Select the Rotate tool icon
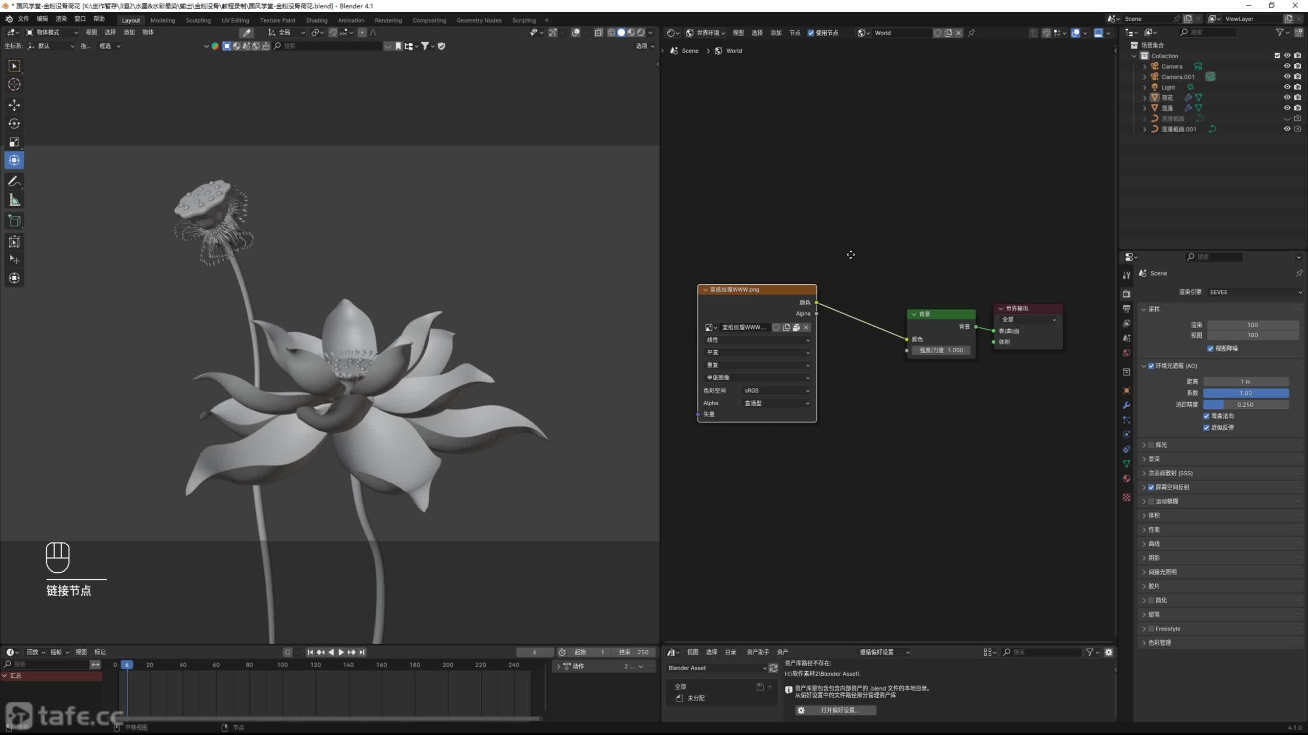The image size is (1308, 735). point(14,124)
